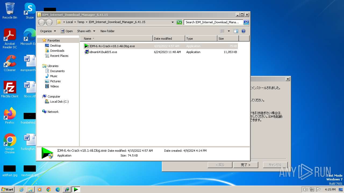The width and height of the screenshot is (344, 193).
Task: Switch to green arrow crack taskbar item
Action: point(76,190)
